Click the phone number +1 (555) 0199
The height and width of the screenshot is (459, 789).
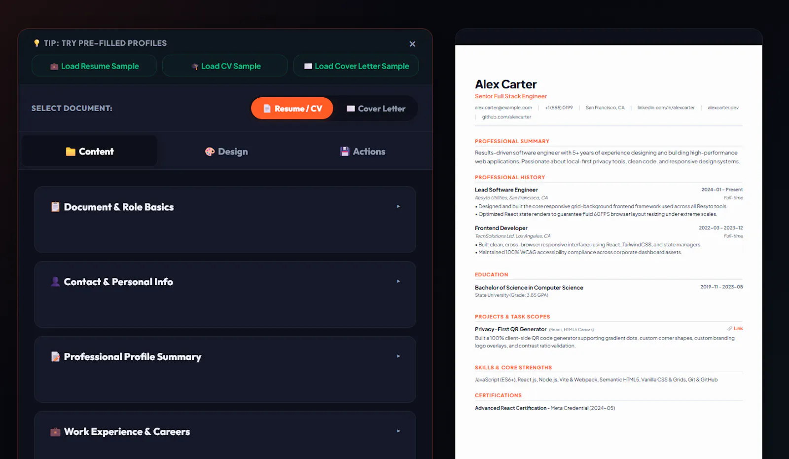[559, 108]
